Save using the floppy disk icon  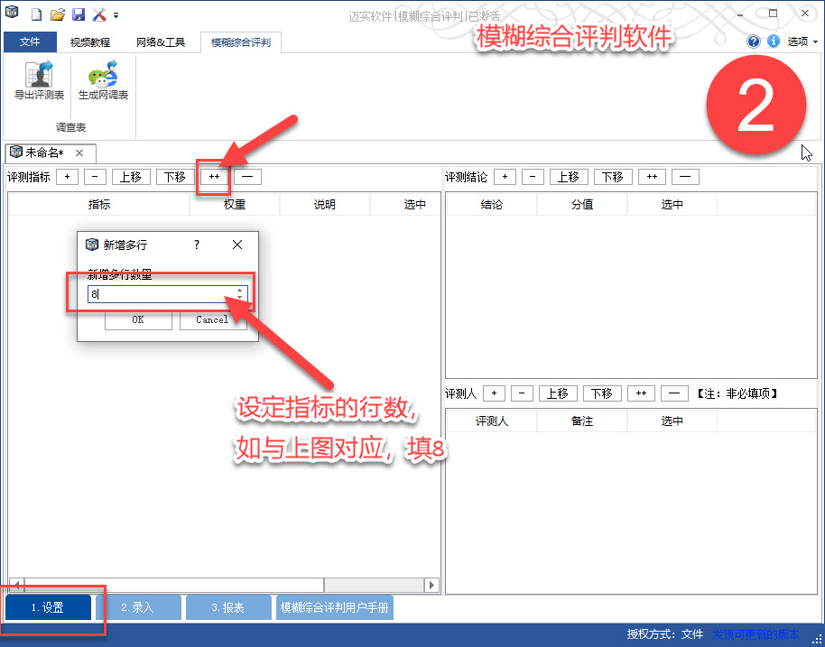point(79,14)
